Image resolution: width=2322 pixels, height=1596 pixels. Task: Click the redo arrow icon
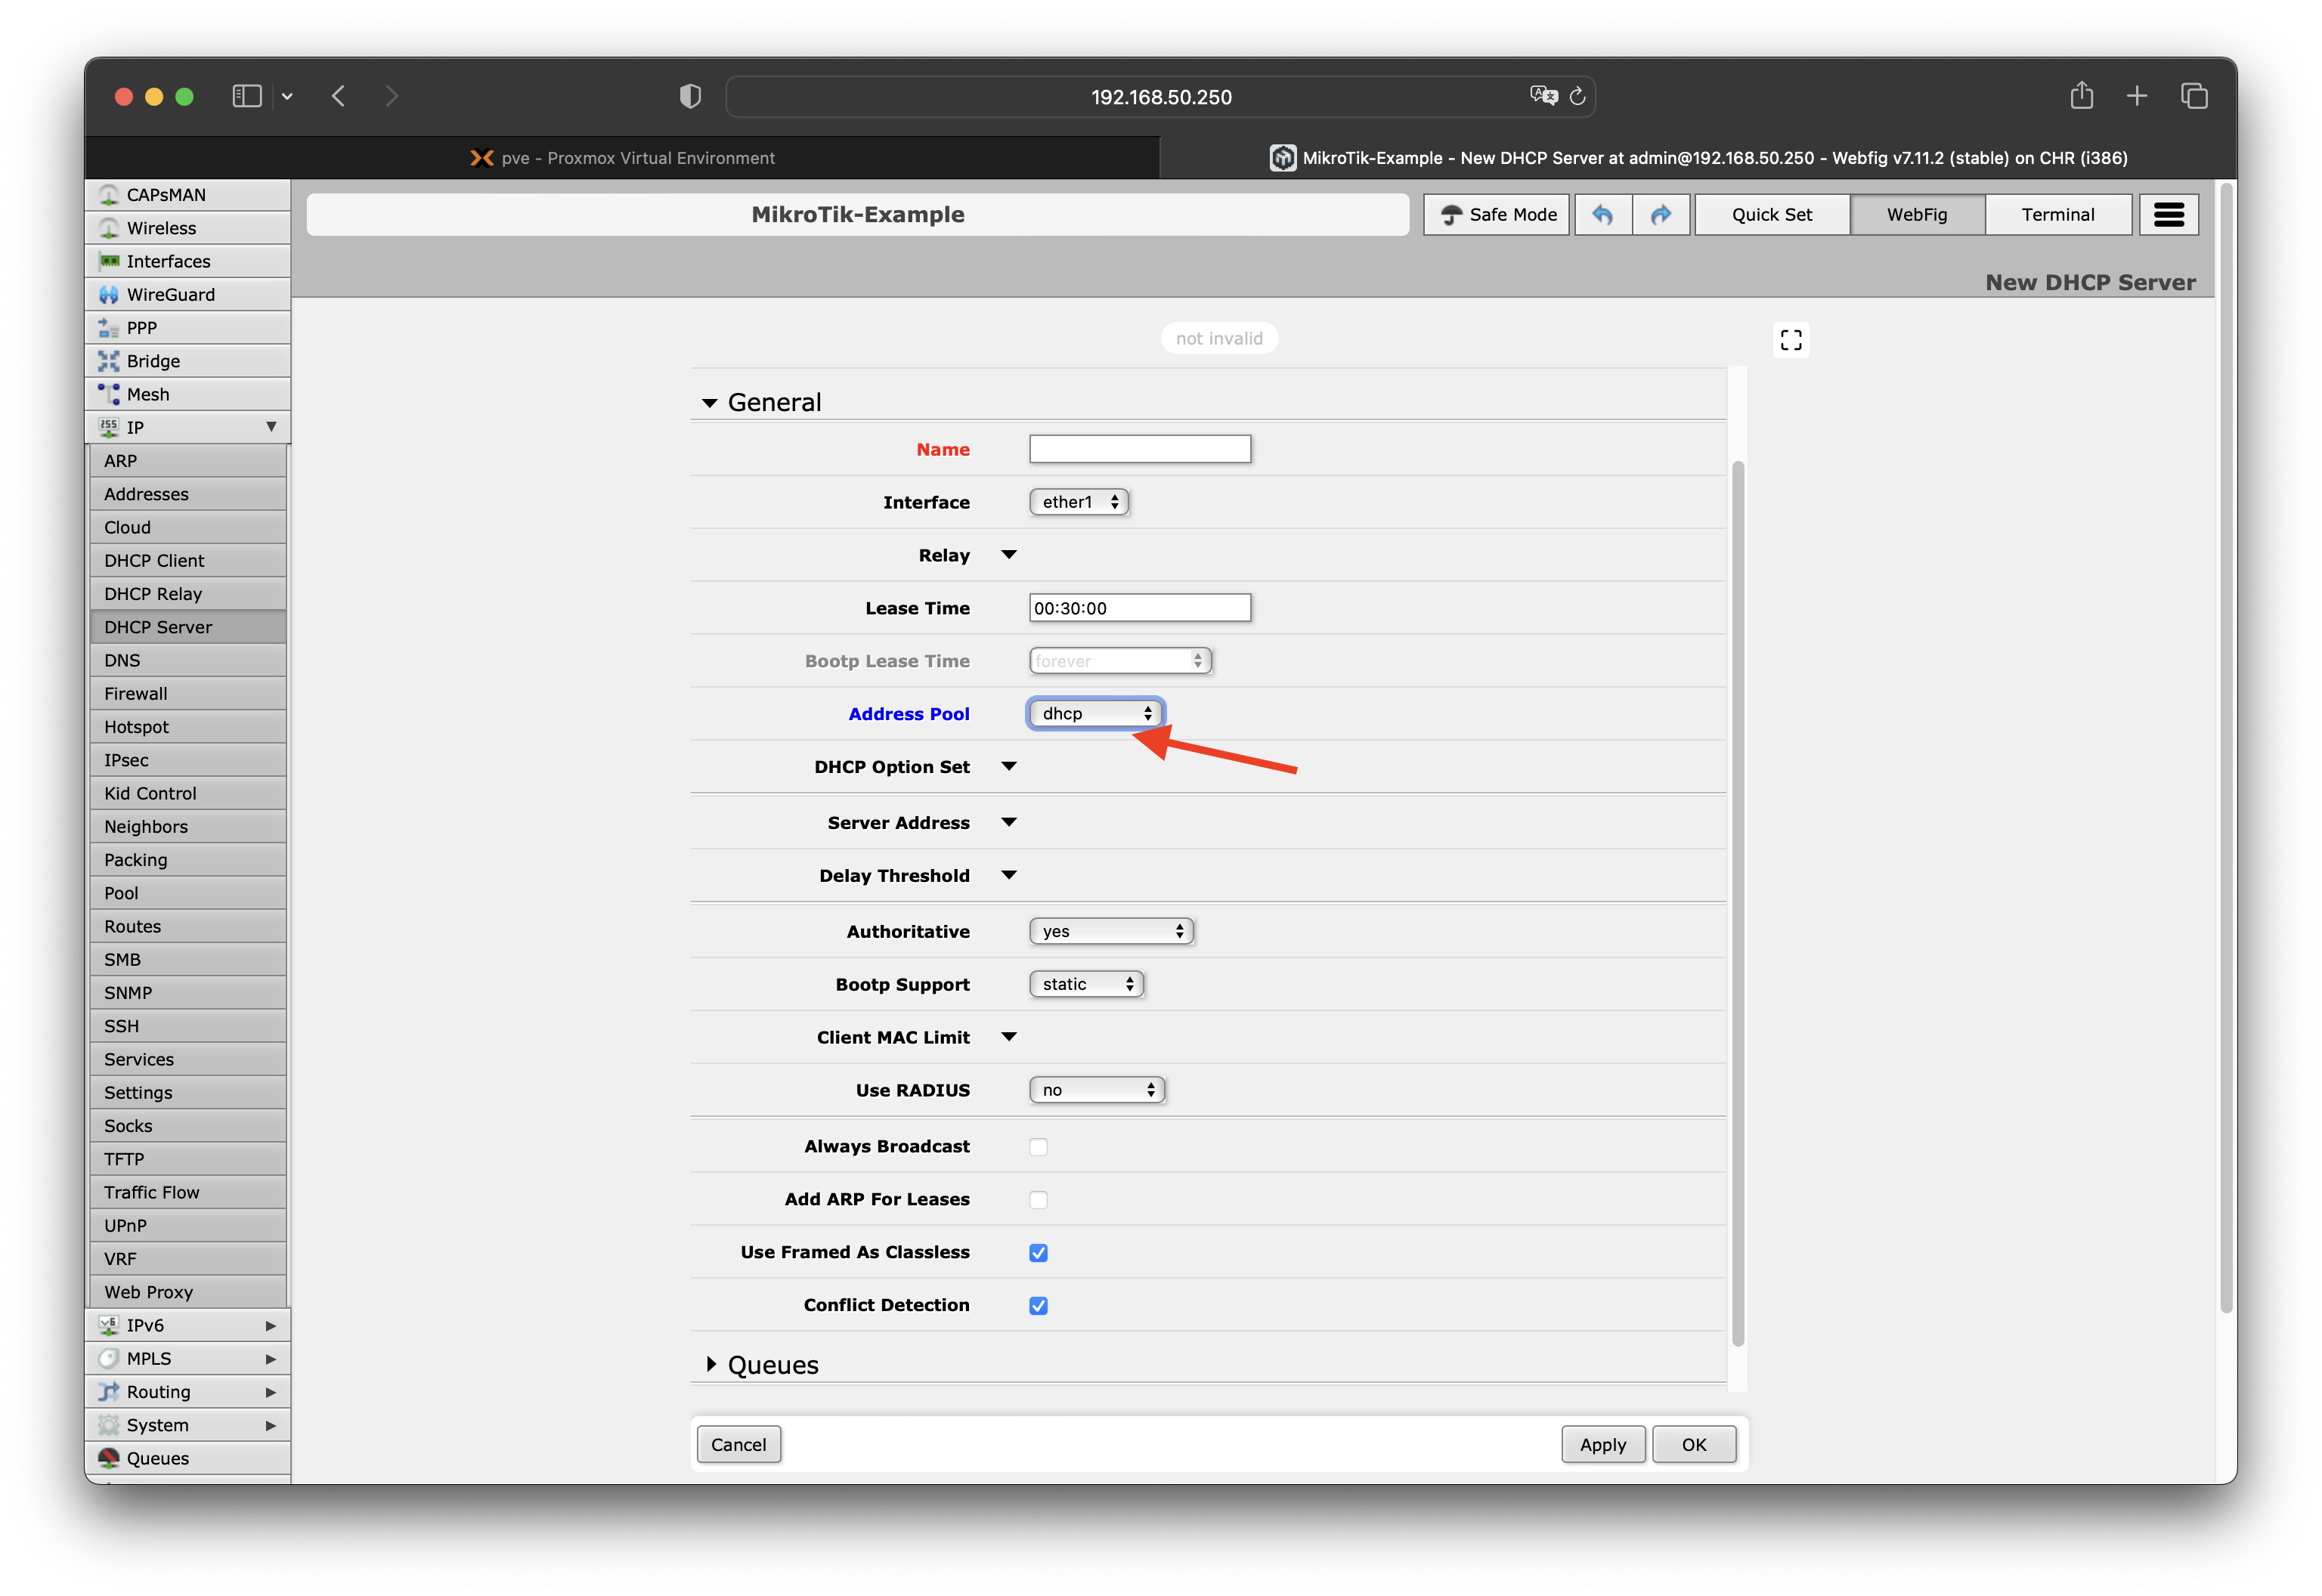(x=1661, y=215)
